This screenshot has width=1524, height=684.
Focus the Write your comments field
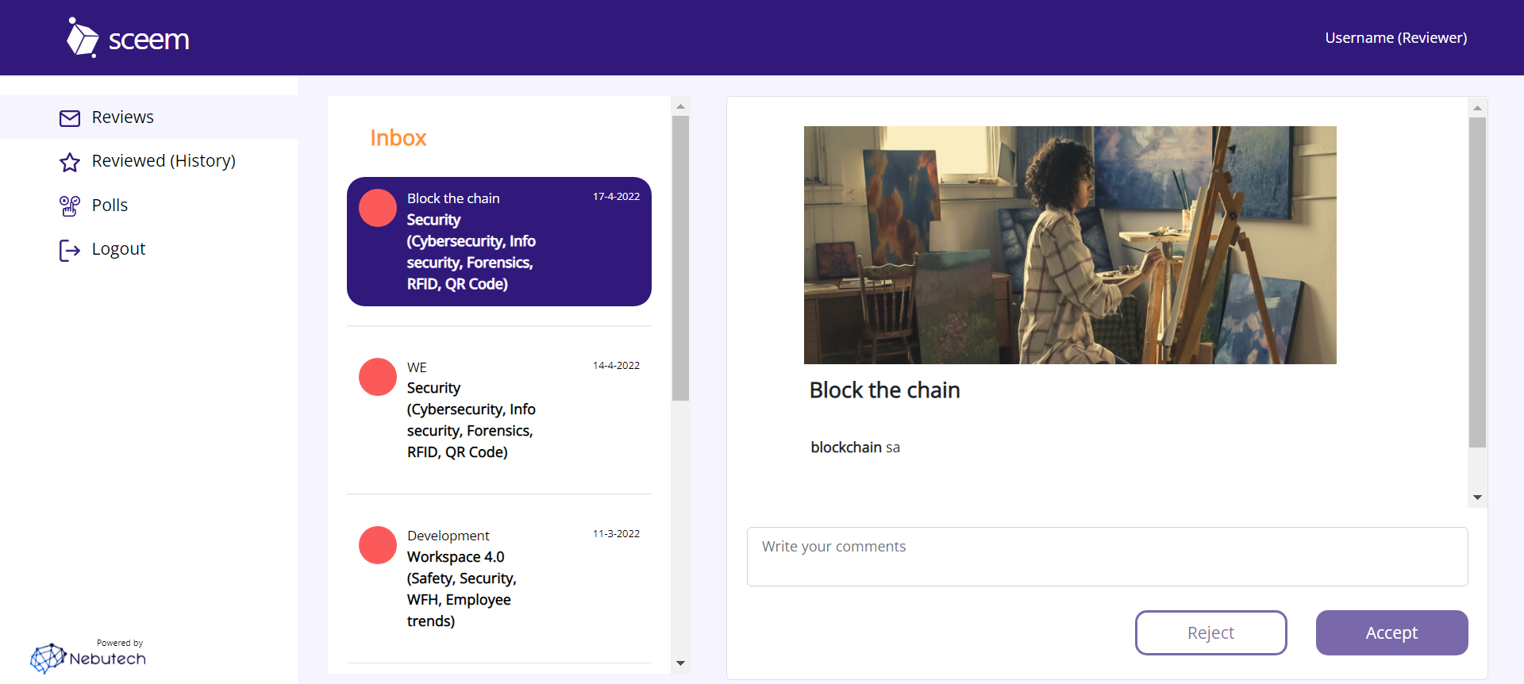pyautogui.click(x=1106, y=556)
